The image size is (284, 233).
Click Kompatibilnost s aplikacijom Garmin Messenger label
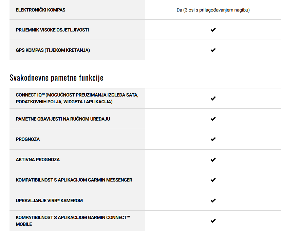coord(74,180)
